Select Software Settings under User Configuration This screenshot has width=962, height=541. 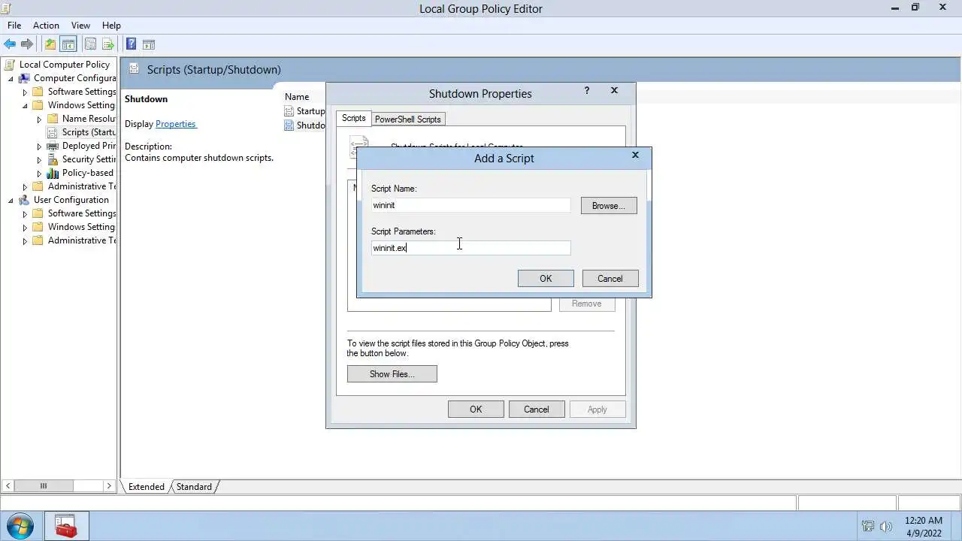coord(81,213)
